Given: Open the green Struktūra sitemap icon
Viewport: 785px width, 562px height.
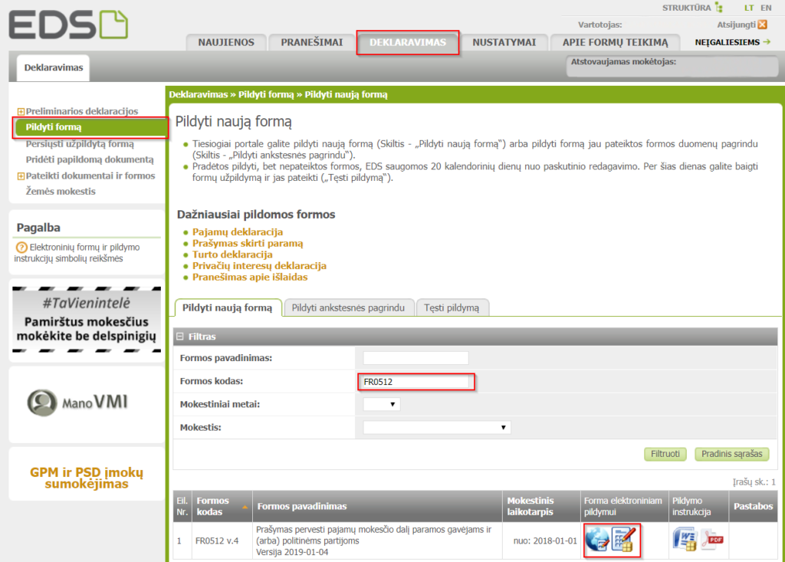Looking at the screenshot, I should [x=719, y=8].
